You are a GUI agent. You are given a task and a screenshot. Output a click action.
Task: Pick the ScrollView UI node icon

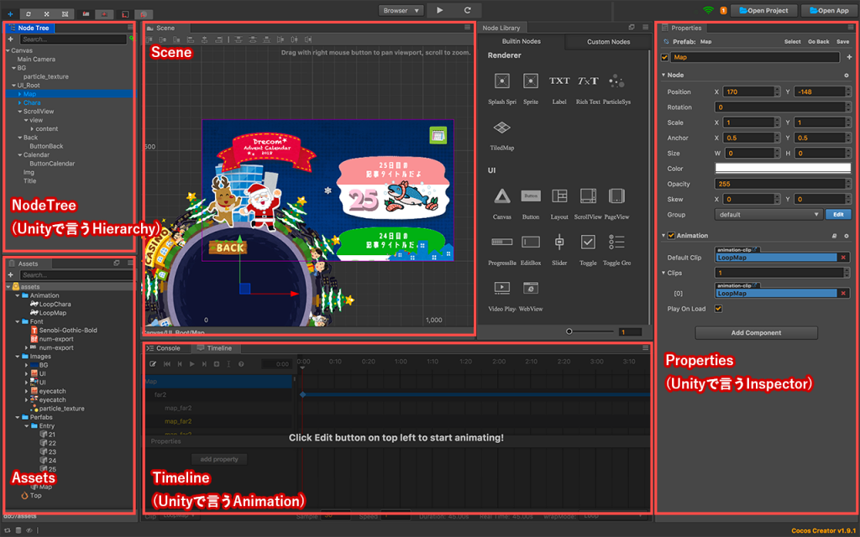click(x=589, y=196)
